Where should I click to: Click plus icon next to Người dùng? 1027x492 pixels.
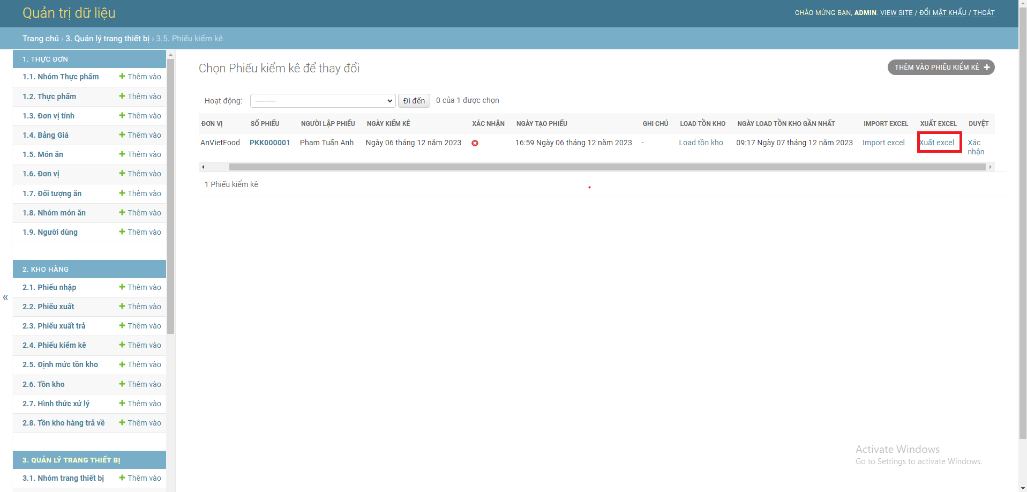click(x=122, y=232)
